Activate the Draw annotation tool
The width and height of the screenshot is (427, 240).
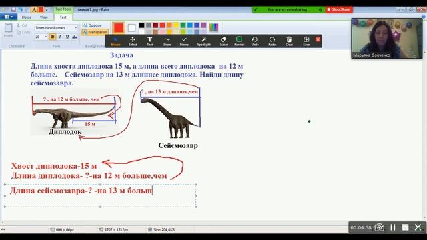point(167,41)
